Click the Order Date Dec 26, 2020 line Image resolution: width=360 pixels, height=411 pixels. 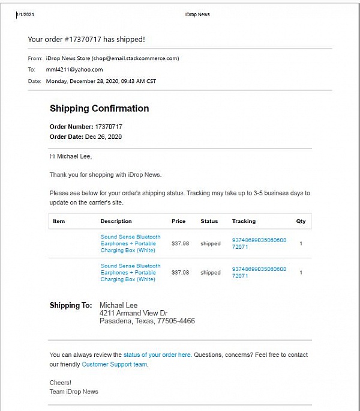[86, 137]
